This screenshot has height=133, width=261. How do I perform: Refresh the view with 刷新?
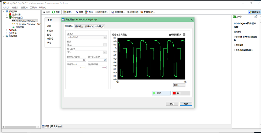[56, 12]
